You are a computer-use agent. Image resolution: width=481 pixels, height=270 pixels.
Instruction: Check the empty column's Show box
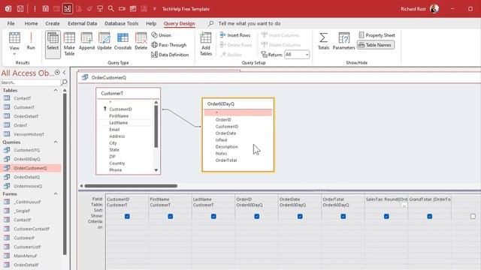473,217
